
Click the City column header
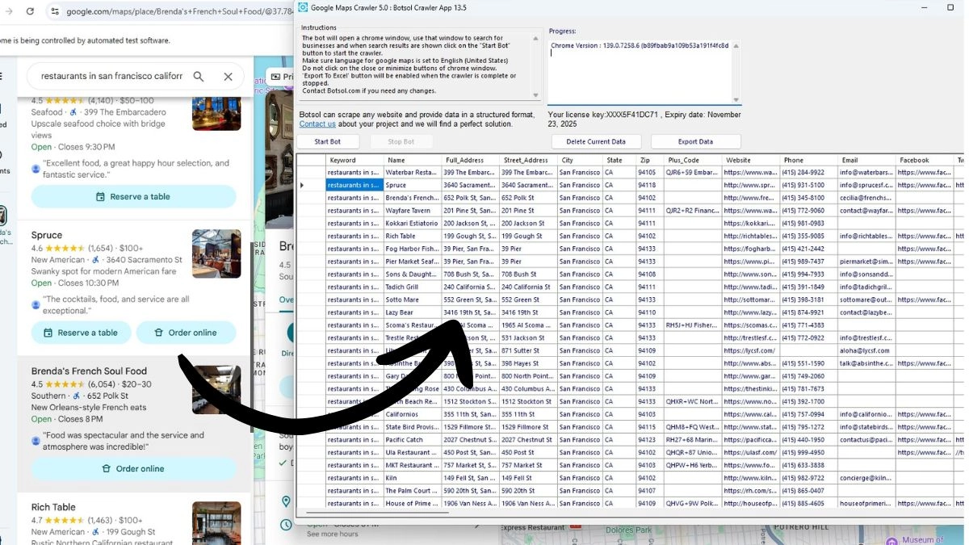581,160
